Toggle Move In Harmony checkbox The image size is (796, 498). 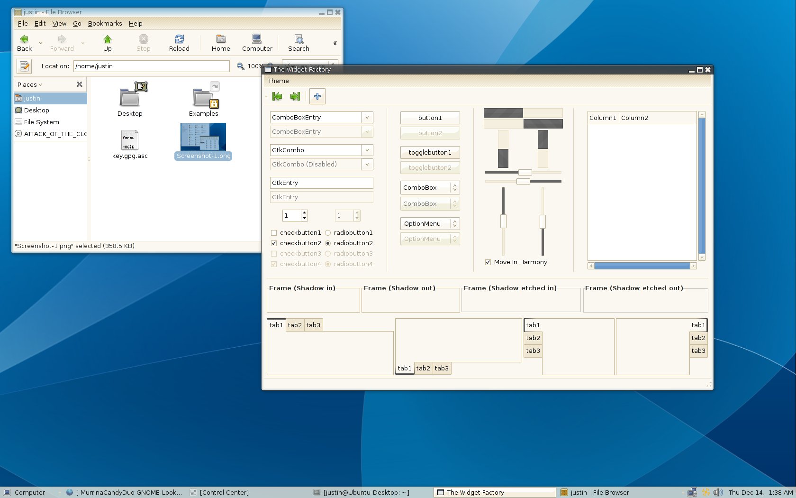click(488, 262)
